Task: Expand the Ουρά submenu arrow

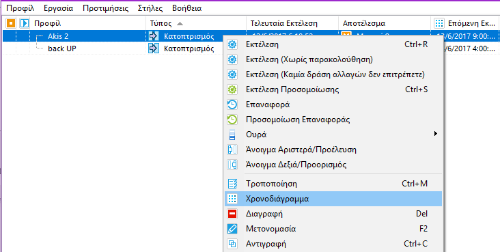Action: click(x=436, y=134)
